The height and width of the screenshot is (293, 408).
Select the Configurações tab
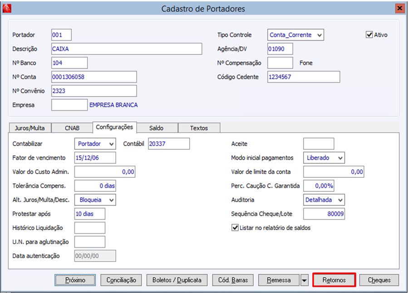(x=114, y=127)
